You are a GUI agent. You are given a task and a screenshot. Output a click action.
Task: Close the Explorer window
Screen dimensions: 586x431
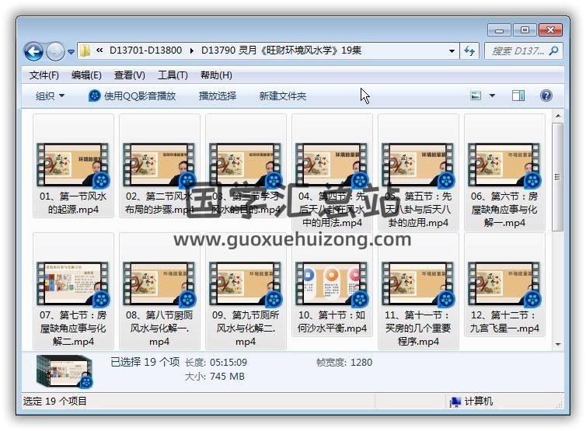[550, 30]
